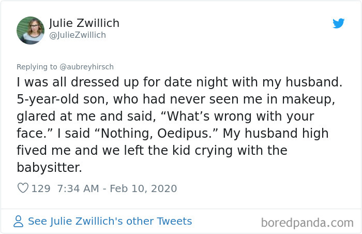Like the tweet with the heart icon

(x=23, y=188)
